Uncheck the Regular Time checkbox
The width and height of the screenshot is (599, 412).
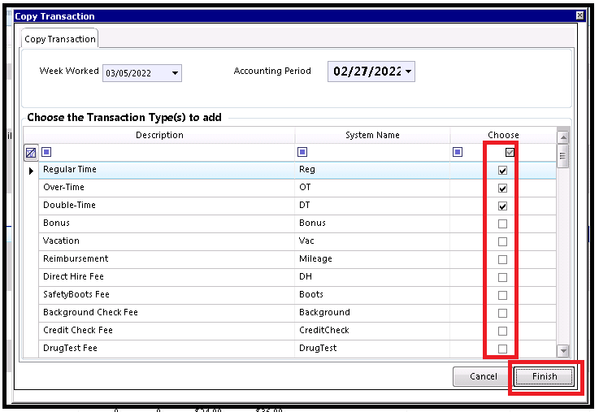[503, 171]
